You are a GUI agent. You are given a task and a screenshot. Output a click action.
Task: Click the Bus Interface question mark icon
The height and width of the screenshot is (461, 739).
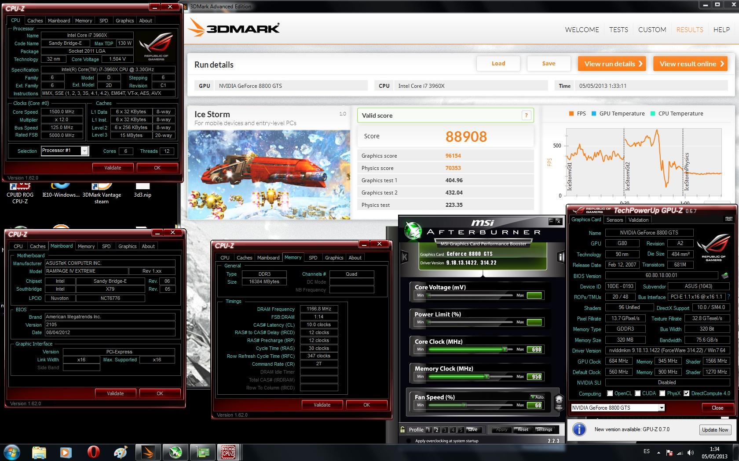click(729, 297)
